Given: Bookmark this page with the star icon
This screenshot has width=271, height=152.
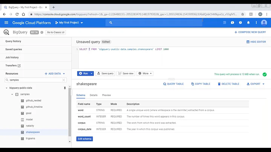Looking at the screenshot, I should [243, 14].
